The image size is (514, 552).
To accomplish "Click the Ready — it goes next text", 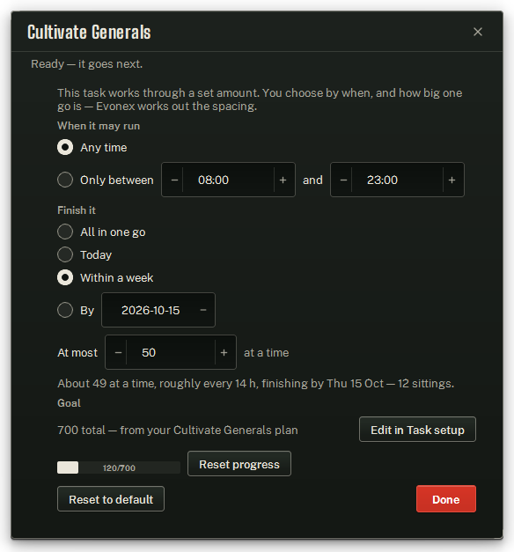I will click(86, 64).
